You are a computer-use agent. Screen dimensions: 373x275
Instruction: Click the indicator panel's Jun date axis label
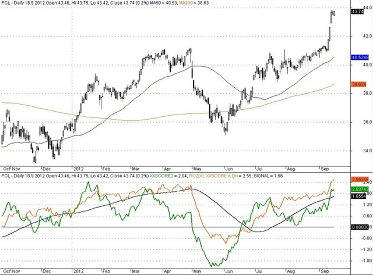pyautogui.click(x=229, y=271)
